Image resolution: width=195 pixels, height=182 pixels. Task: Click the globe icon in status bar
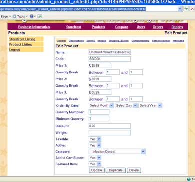189,179
